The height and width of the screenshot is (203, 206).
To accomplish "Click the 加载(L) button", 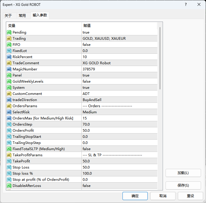I will [183, 173].
